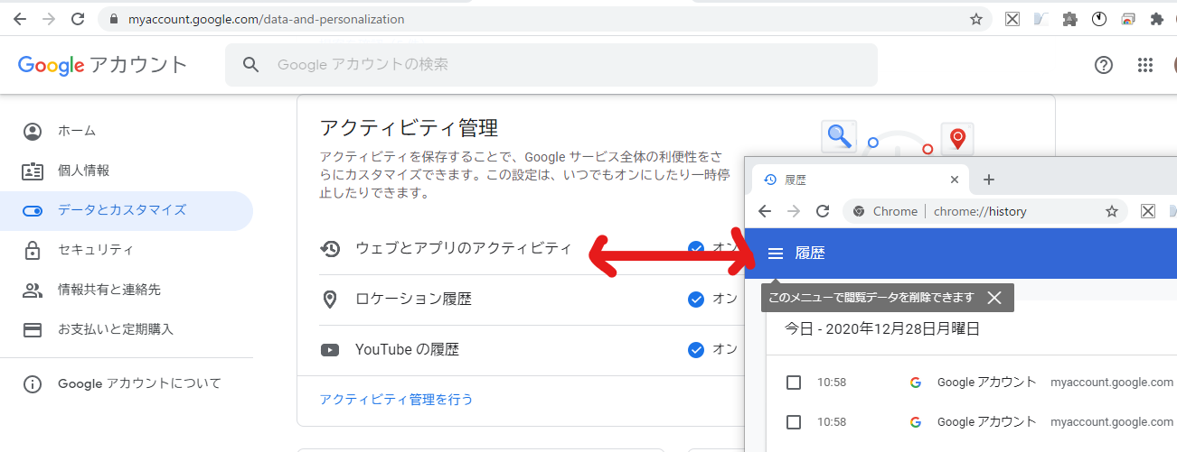
Task: Open the hamburger menu on the 履歴 page
Action: pyautogui.click(x=775, y=254)
